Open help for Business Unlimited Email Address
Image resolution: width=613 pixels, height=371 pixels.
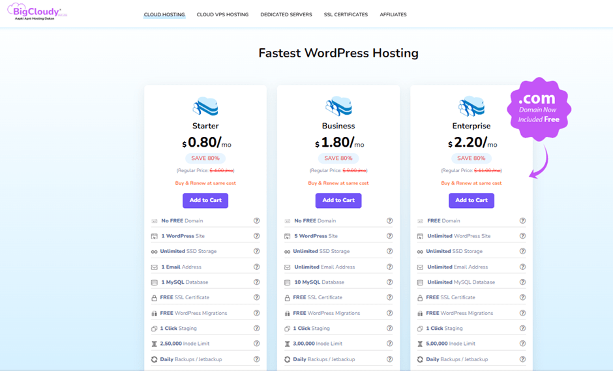coord(389,267)
